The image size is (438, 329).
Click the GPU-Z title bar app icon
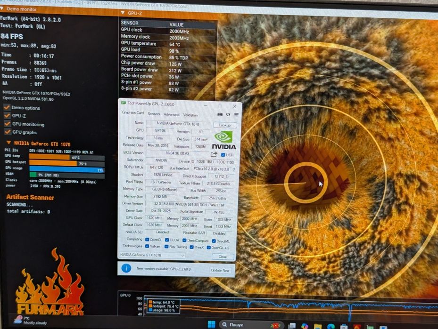click(123, 103)
